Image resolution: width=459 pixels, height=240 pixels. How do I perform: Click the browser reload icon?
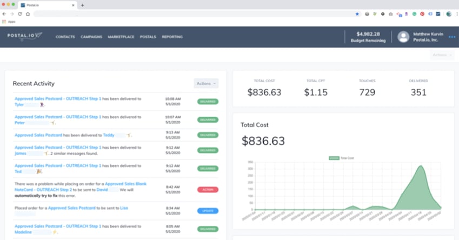pos(20,14)
